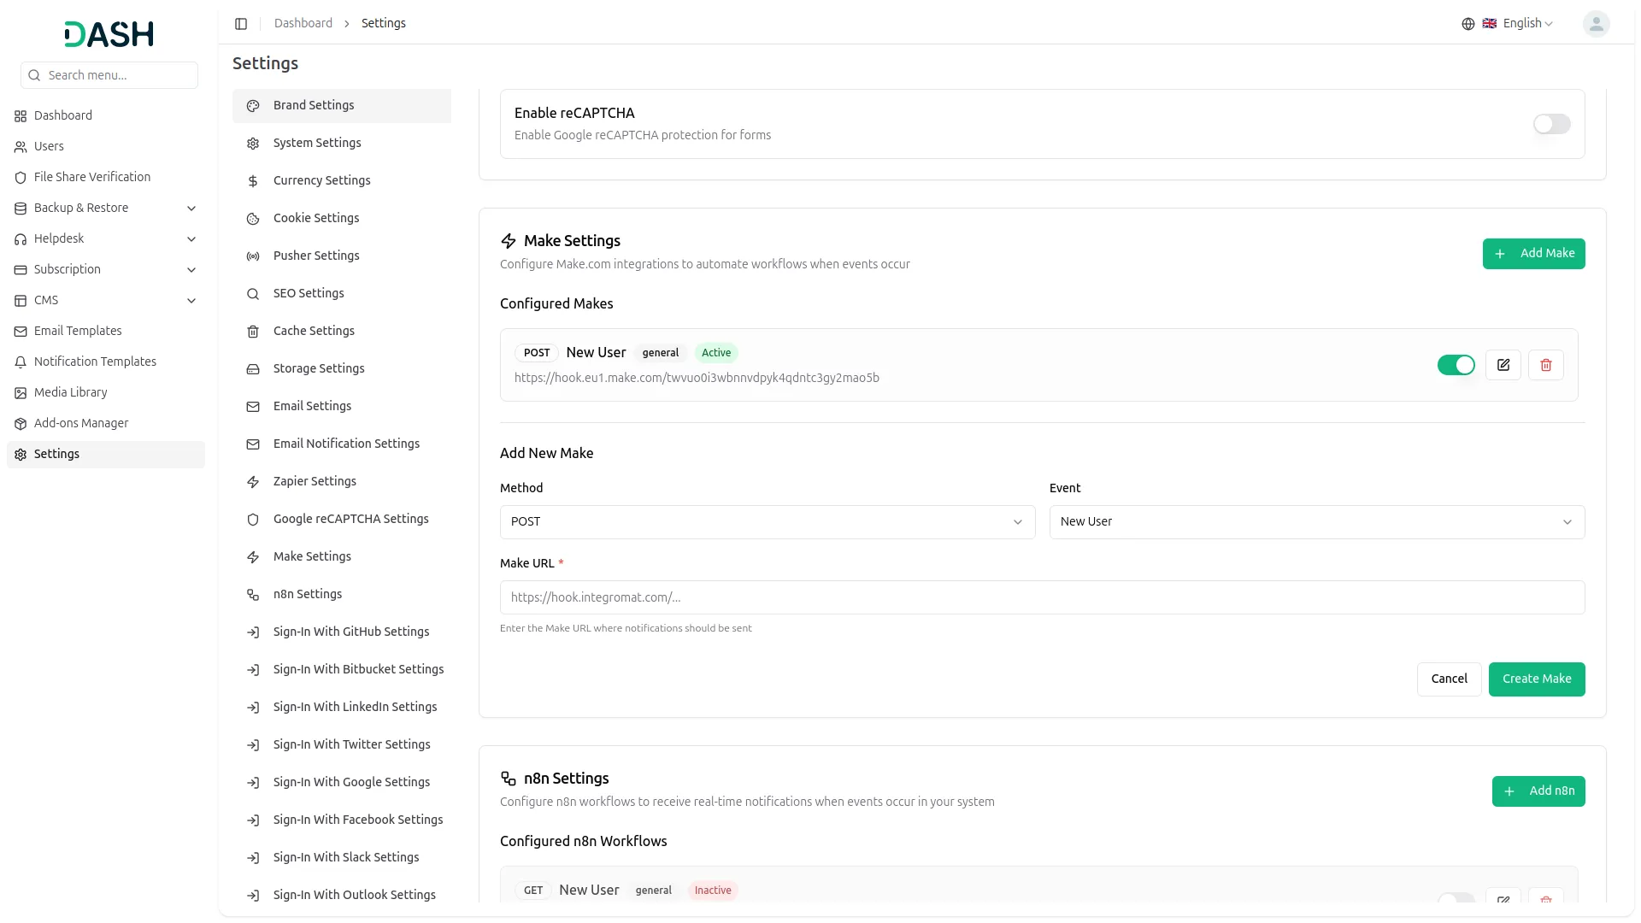Click the Make URL input field
The image size is (1641, 923).
[x=1042, y=597]
